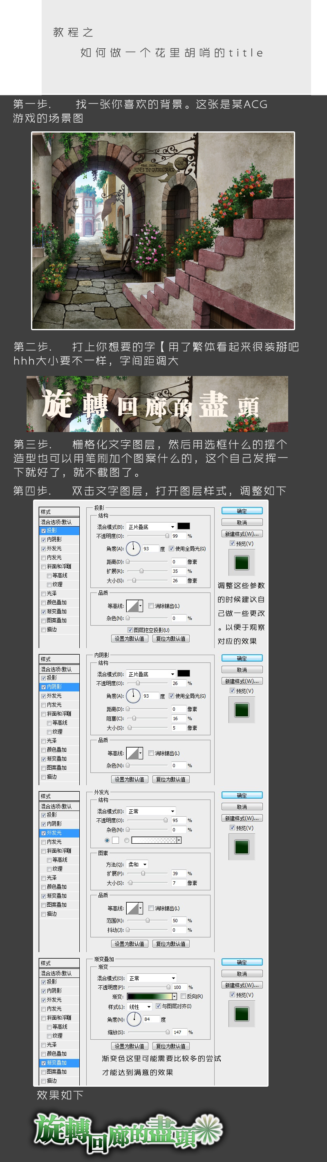Uncheck 图层挖空投影 option
Image resolution: width=327 pixels, height=1162 pixels.
coord(130,630)
